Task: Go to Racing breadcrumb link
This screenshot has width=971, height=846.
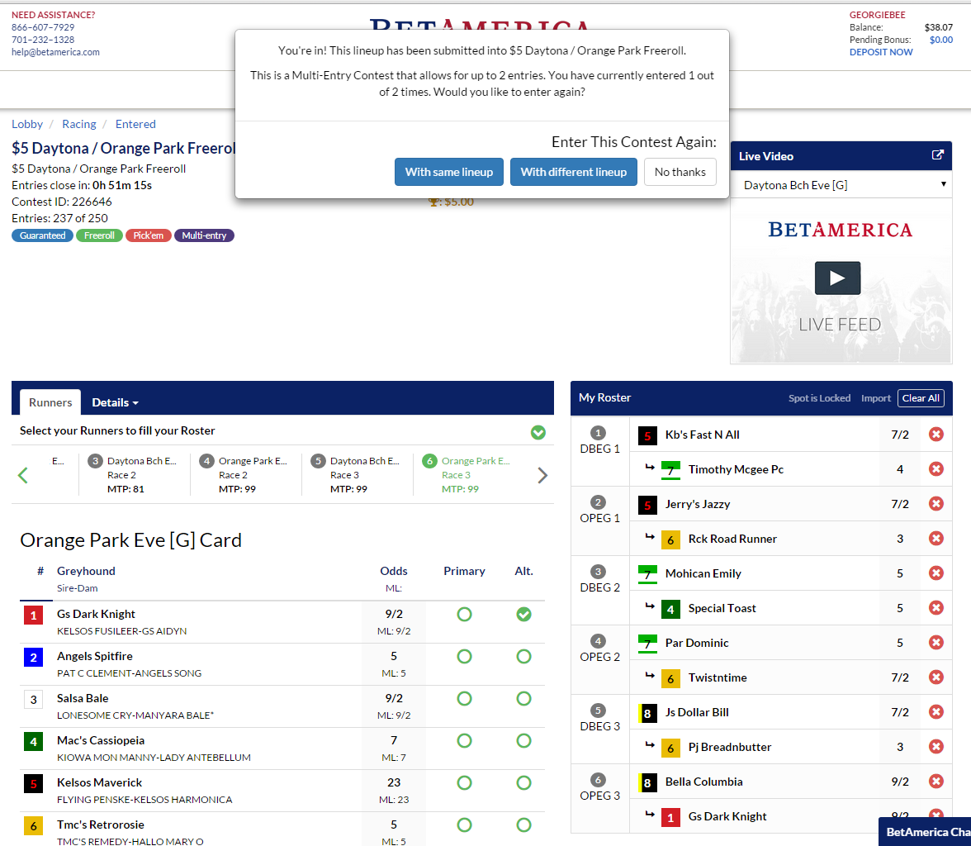Action: 79,124
